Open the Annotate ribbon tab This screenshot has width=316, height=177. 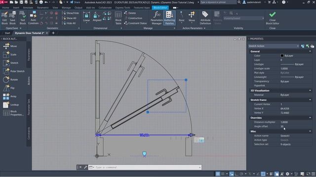28,8
